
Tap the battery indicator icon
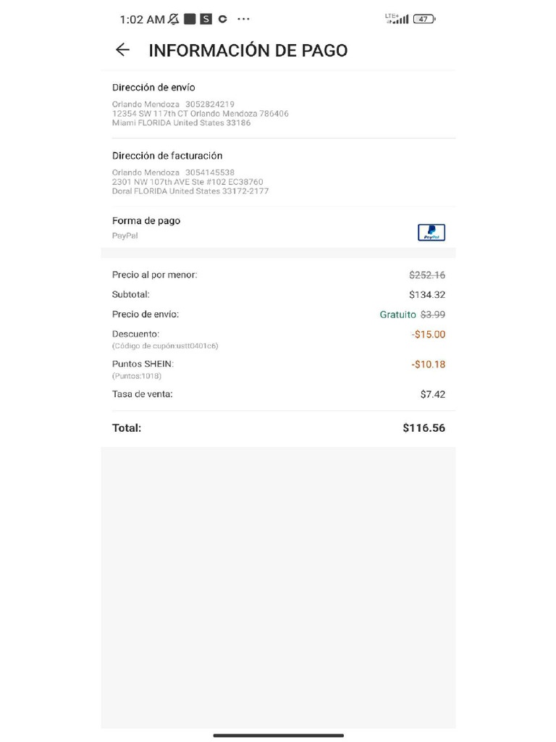(x=424, y=19)
